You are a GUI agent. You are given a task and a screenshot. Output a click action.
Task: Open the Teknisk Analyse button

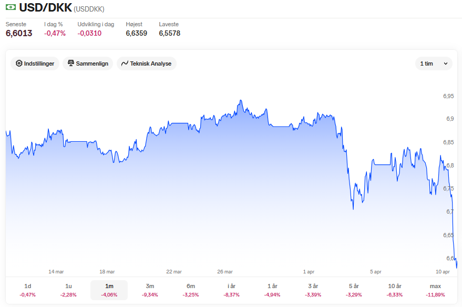147,63
